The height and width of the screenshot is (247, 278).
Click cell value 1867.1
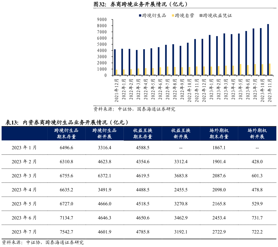219,148
